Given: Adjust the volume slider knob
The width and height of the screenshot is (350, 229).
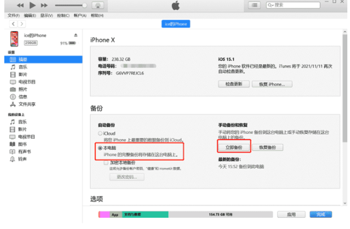Looking at the screenshot, I should pos(84,5).
